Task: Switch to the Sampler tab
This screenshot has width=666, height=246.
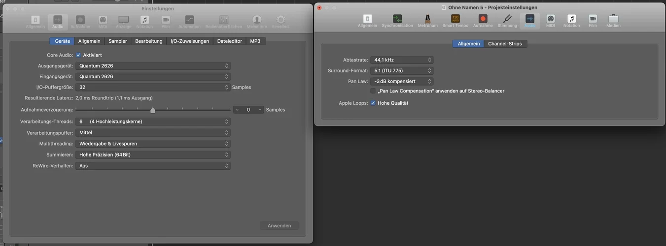Action: click(x=117, y=41)
